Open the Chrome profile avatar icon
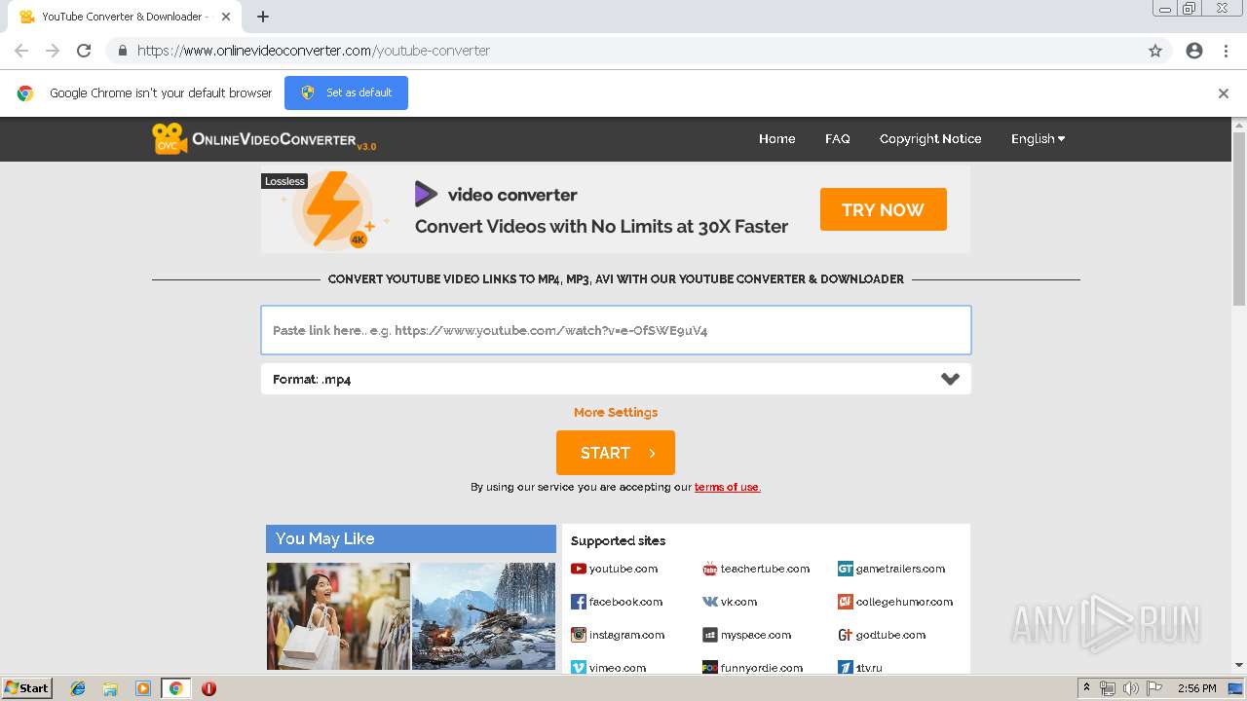 pyautogui.click(x=1194, y=51)
